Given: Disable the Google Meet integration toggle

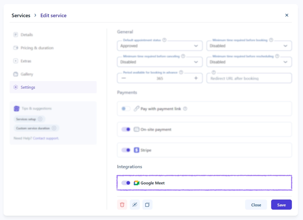Looking at the screenshot, I should pos(126,183).
